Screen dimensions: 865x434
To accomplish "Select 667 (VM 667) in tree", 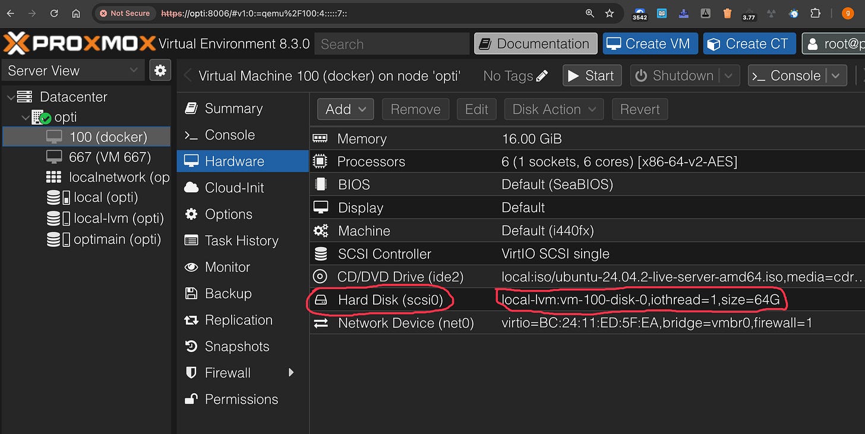I will (86, 157).
